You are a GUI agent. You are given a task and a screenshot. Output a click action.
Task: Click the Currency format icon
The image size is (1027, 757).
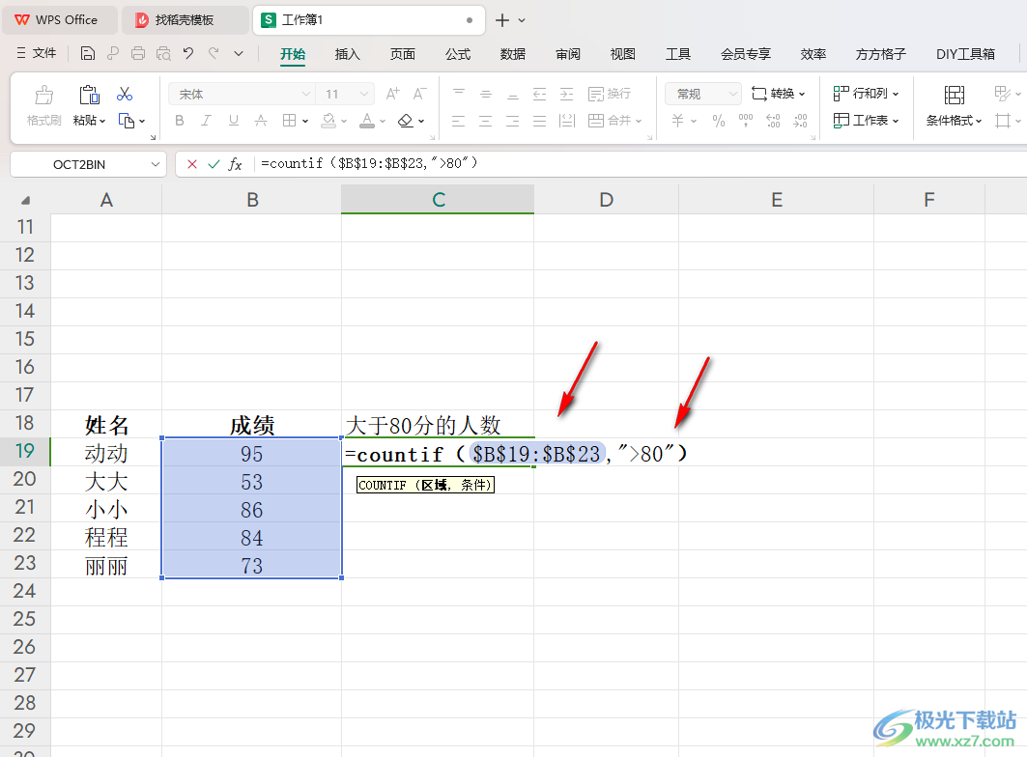[x=678, y=121]
